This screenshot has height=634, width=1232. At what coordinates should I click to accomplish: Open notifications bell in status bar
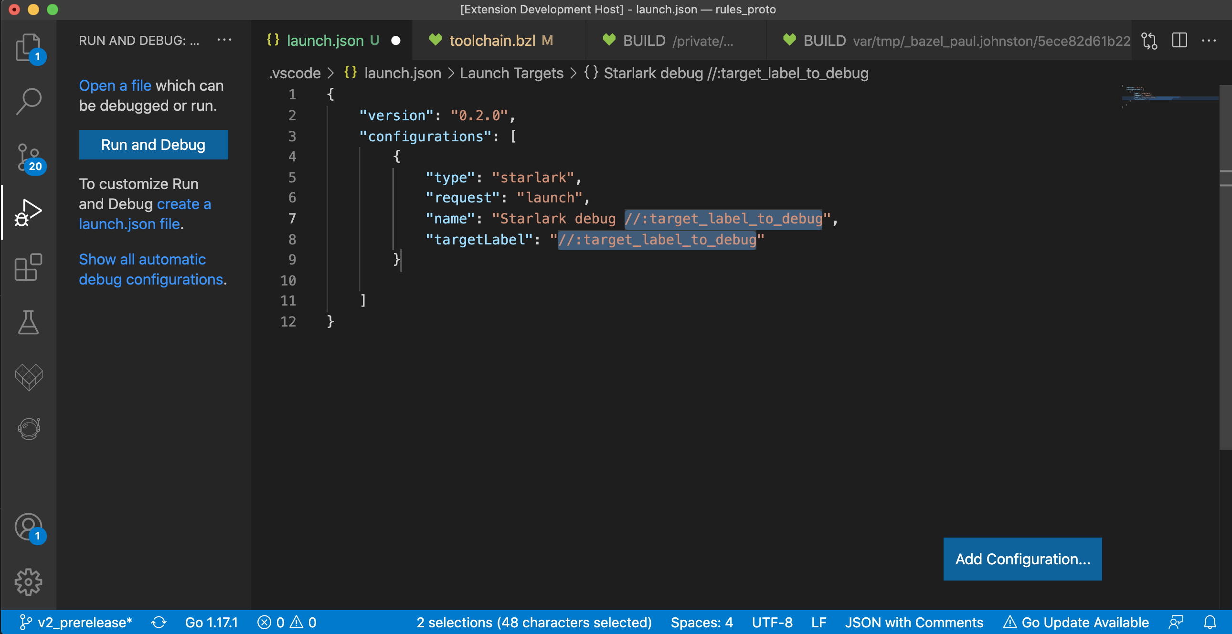[1210, 622]
